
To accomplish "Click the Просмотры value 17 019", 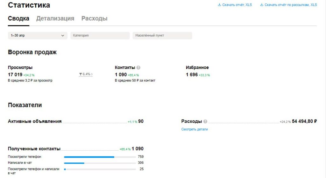I will [15, 75].
